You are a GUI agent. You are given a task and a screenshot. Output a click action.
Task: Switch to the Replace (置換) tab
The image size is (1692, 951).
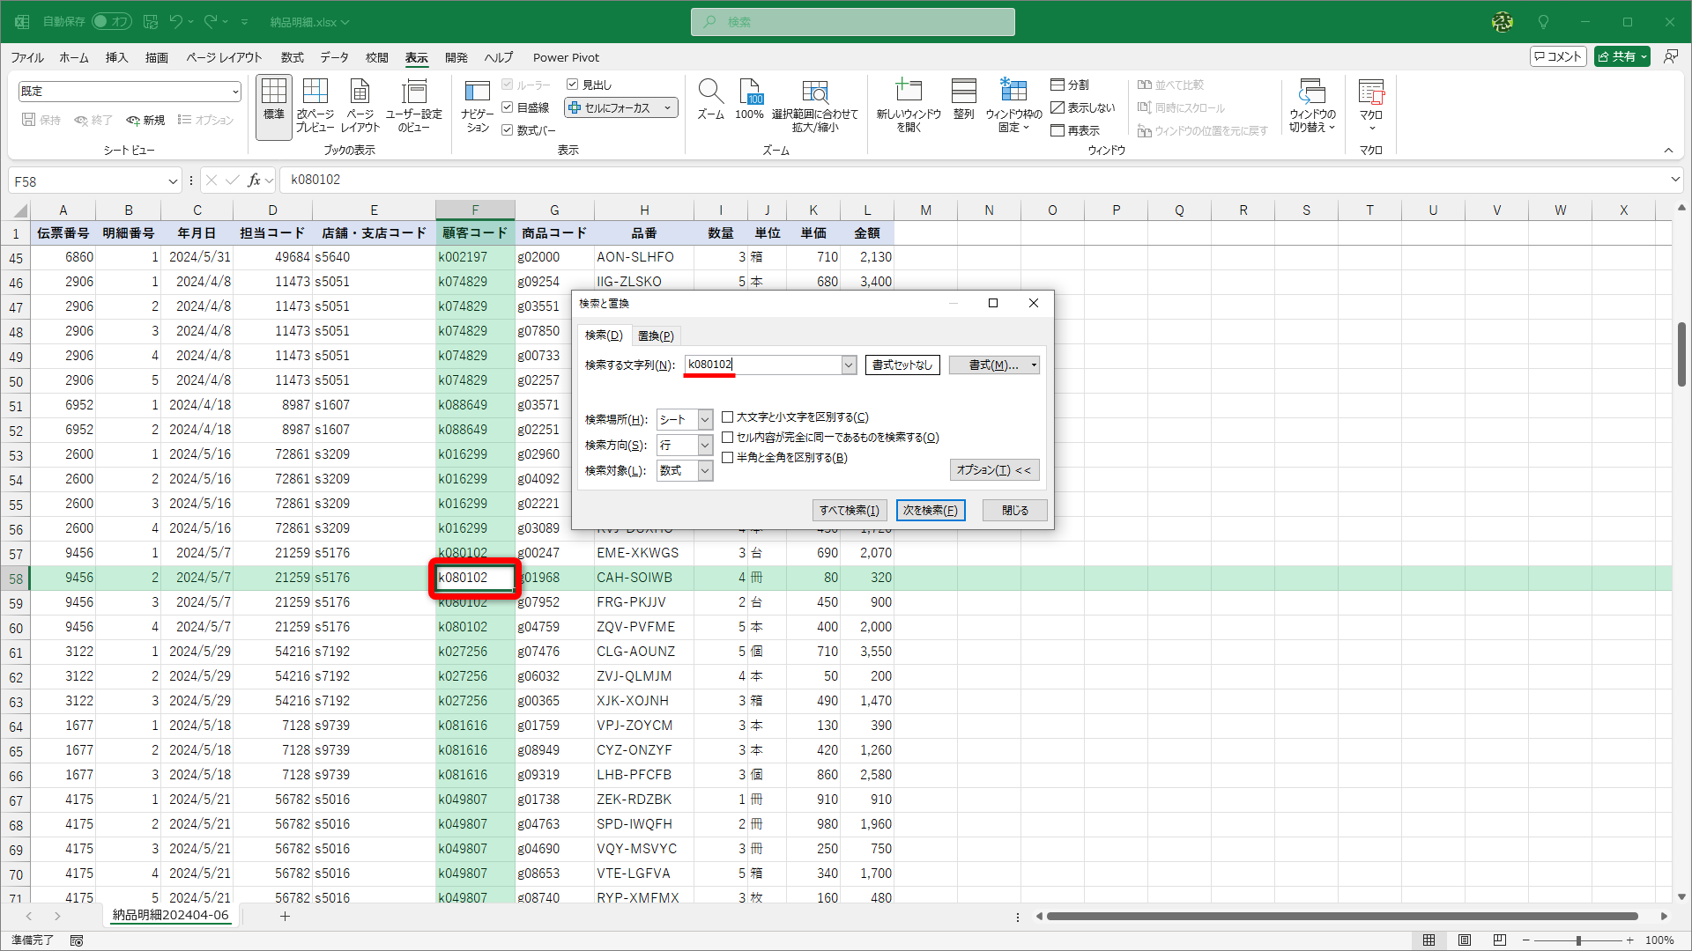coord(656,335)
